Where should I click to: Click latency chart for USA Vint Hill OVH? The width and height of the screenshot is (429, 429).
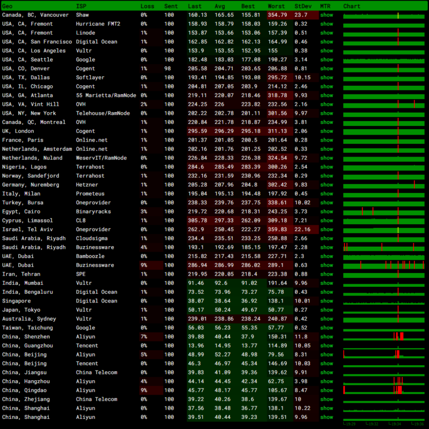pos(383,104)
